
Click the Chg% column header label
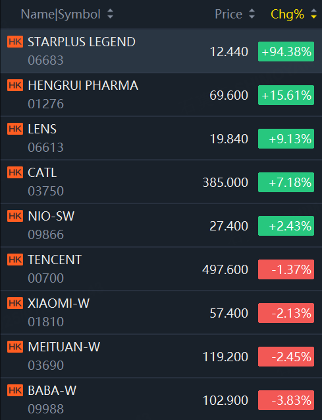click(x=287, y=15)
